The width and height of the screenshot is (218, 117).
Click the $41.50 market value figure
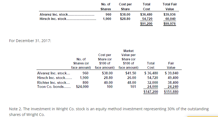coord(131,73)
